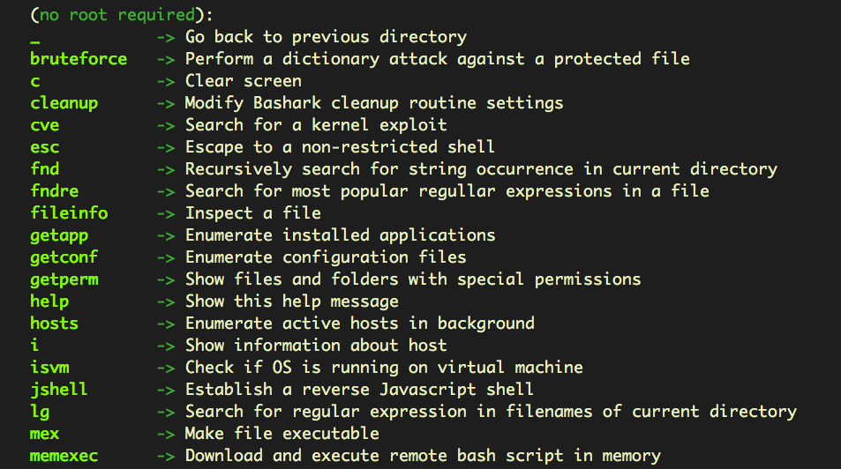
Task: Click the 'getapp' command entry
Action: click(x=59, y=235)
